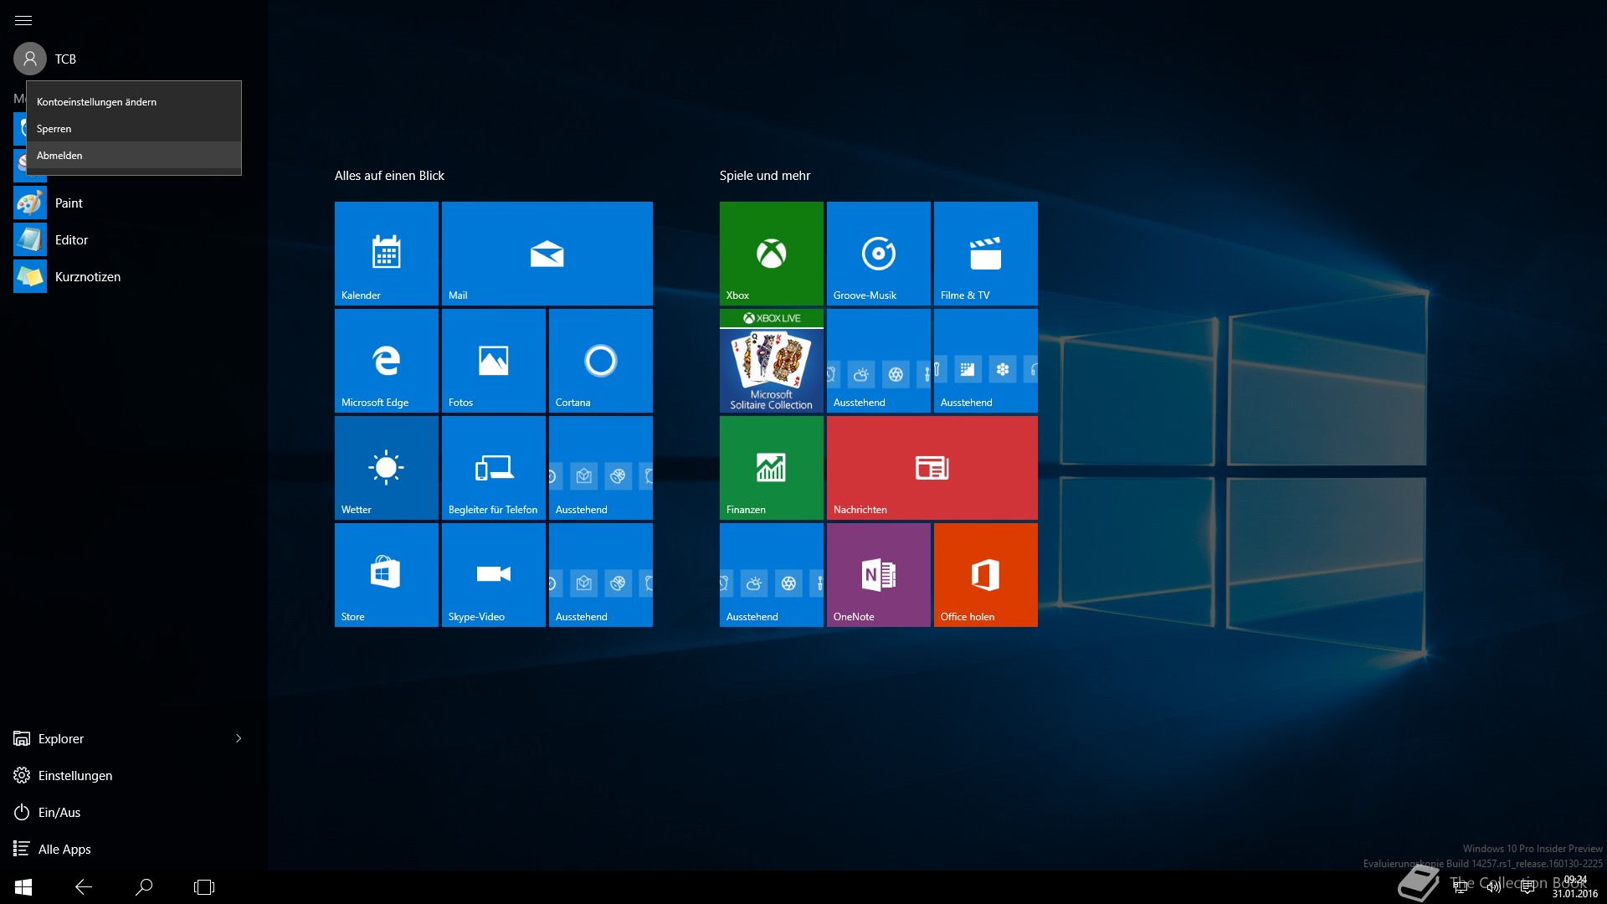Click the network tray icon
The height and width of the screenshot is (904, 1607).
1461,887
